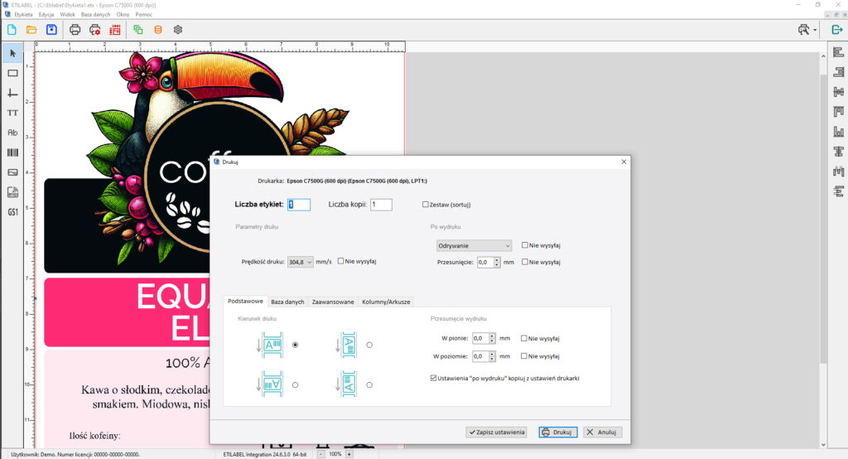The height and width of the screenshot is (459, 848).
Task: Uncheck Ustawienia po wydruku kopiuj z ustawień drukarki
Action: coord(433,378)
